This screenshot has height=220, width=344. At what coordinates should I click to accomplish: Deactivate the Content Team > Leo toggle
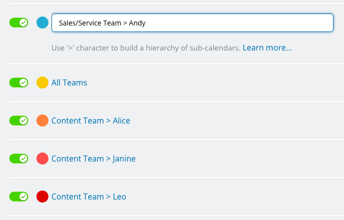18,196
